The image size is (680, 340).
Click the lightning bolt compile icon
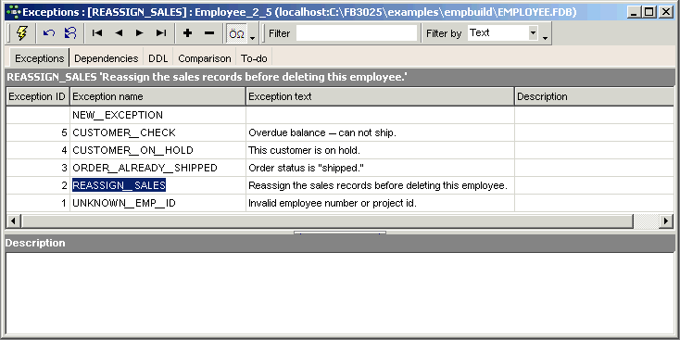point(21,33)
